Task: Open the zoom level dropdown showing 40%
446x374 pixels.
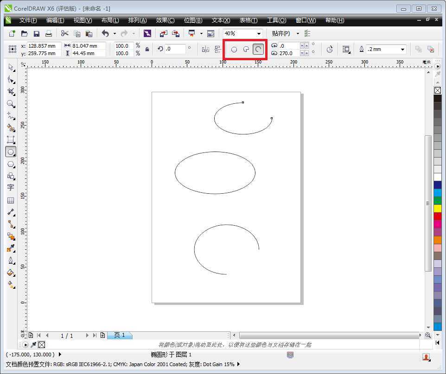Action: 260,33
